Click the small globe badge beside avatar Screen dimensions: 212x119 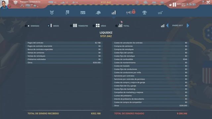(x=10, y=6)
